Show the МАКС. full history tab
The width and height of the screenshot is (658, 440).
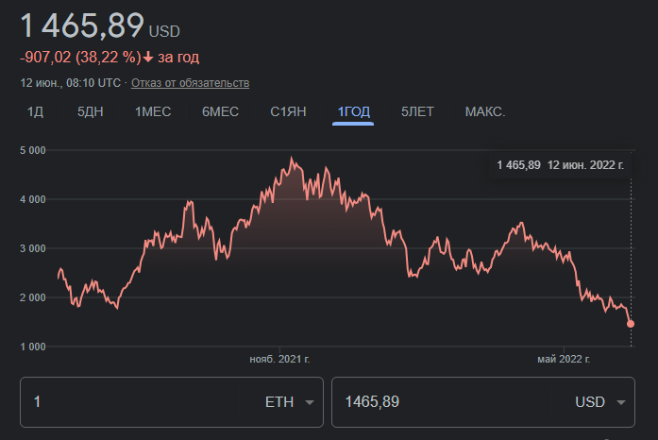[485, 111]
